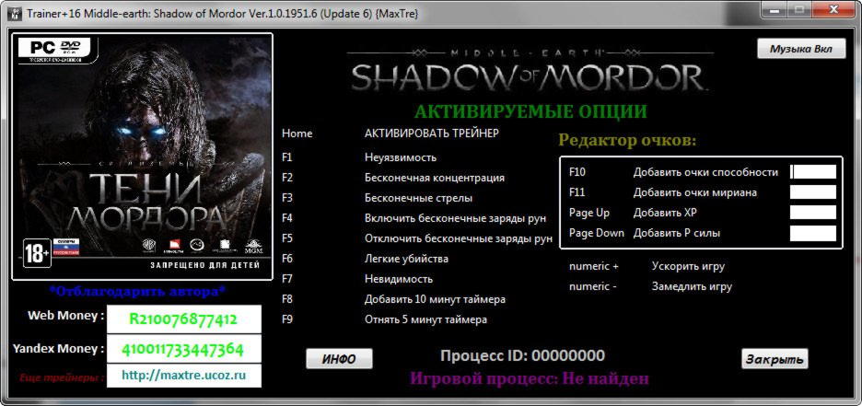Open the ИНФО dialog

coord(339,359)
